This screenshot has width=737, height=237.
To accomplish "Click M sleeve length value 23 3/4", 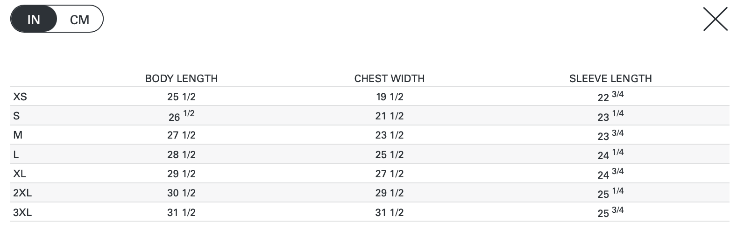I will [610, 135].
